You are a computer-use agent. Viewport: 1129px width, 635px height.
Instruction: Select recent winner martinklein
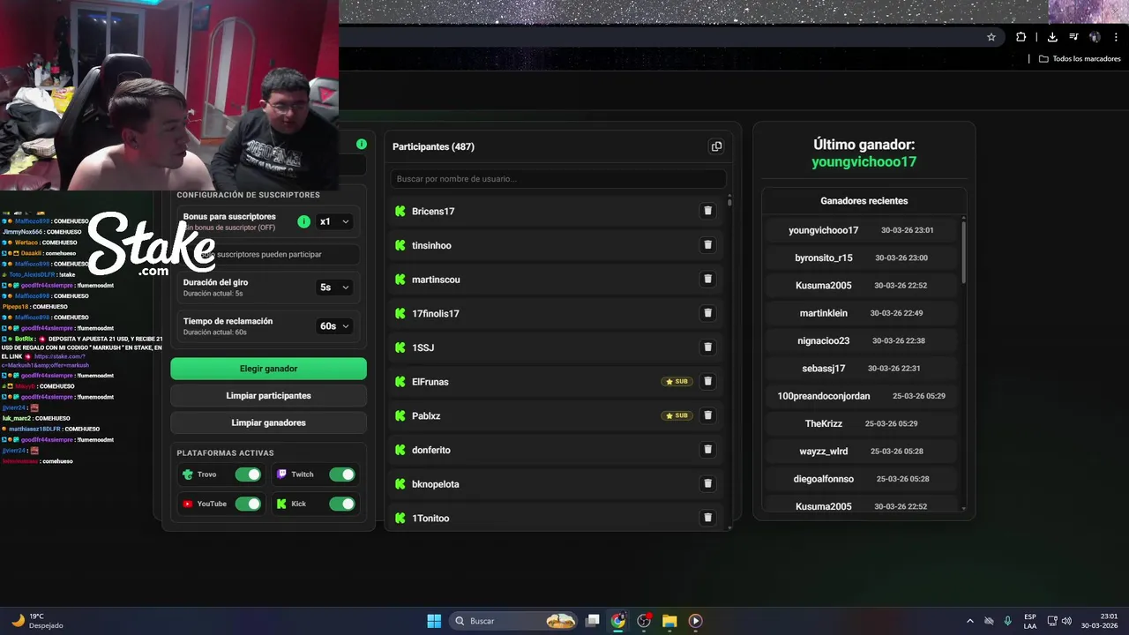(824, 313)
